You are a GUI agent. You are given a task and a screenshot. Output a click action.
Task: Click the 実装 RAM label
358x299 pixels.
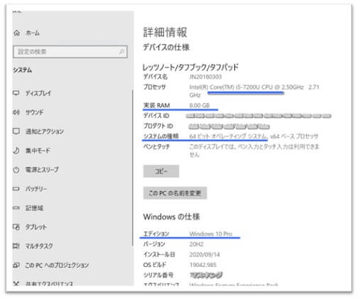[x=156, y=105]
